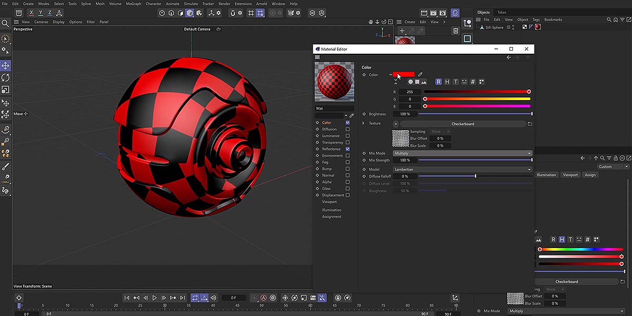
Task: Select the highlighted cube mode icon in top toolbar
Action: pyautogui.click(x=189, y=13)
